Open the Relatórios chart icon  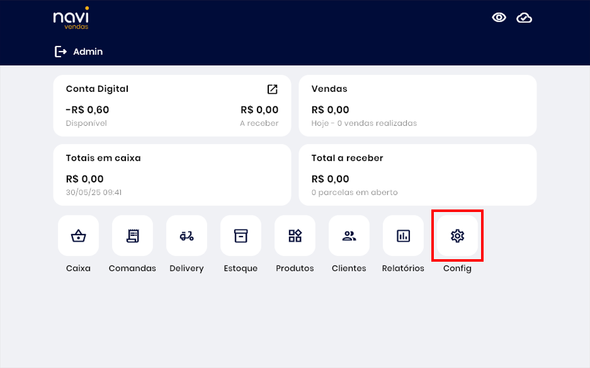tap(403, 236)
